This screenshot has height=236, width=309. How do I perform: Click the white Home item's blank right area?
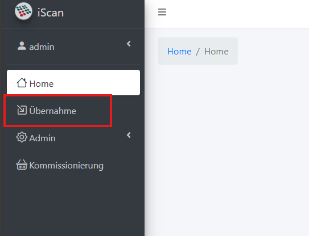98,82
